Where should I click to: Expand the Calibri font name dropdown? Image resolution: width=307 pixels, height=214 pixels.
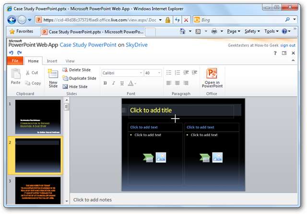tap(141, 73)
